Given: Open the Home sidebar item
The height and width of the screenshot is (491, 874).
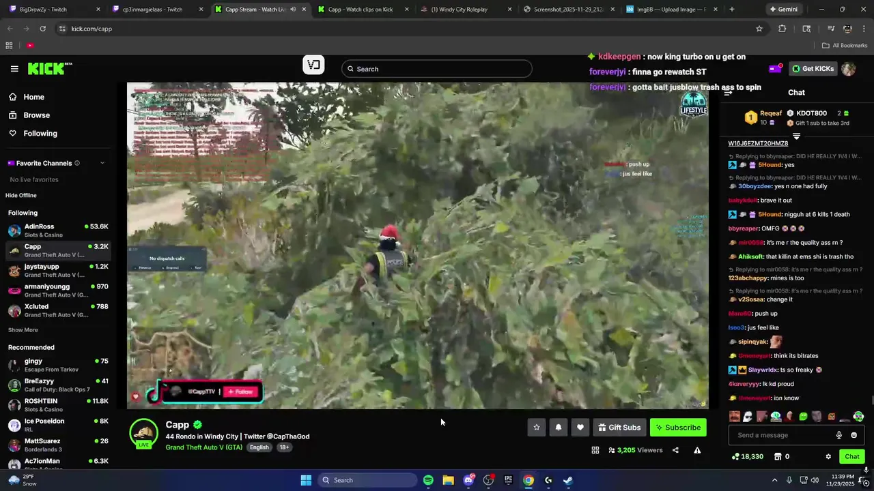Looking at the screenshot, I should (33, 97).
